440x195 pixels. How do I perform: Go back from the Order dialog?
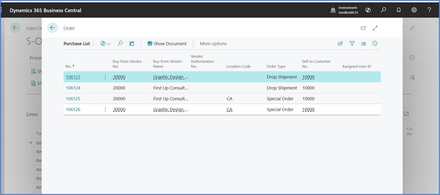pyautogui.click(x=53, y=28)
